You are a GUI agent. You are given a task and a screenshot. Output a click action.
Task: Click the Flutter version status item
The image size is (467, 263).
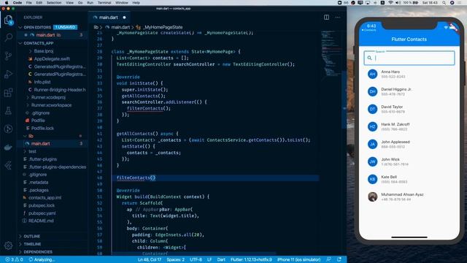(251, 259)
